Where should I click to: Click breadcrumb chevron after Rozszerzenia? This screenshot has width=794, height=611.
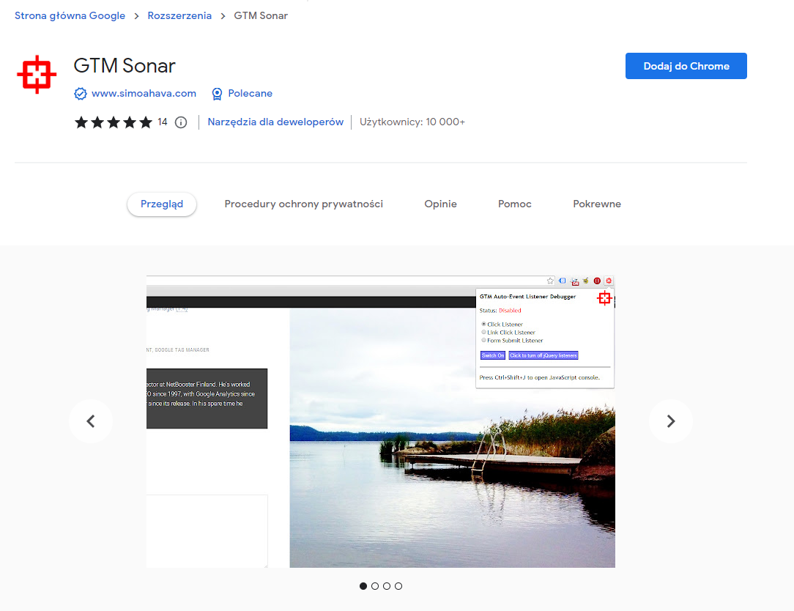pyautogui.click(x=223, y=16)
